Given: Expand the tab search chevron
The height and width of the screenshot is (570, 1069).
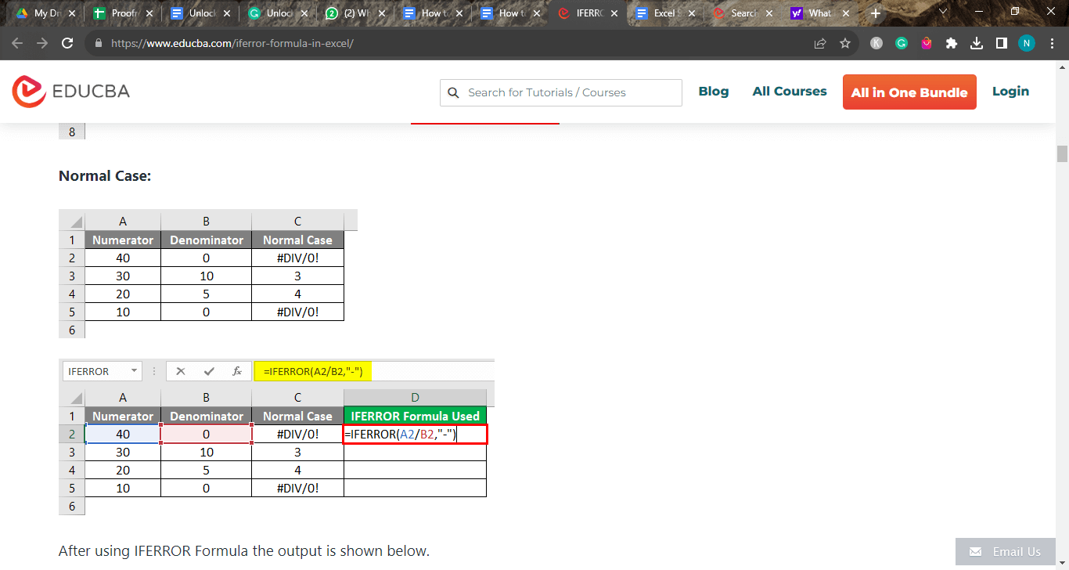Looking at the screenshot, I should click(x=943, y=13).
